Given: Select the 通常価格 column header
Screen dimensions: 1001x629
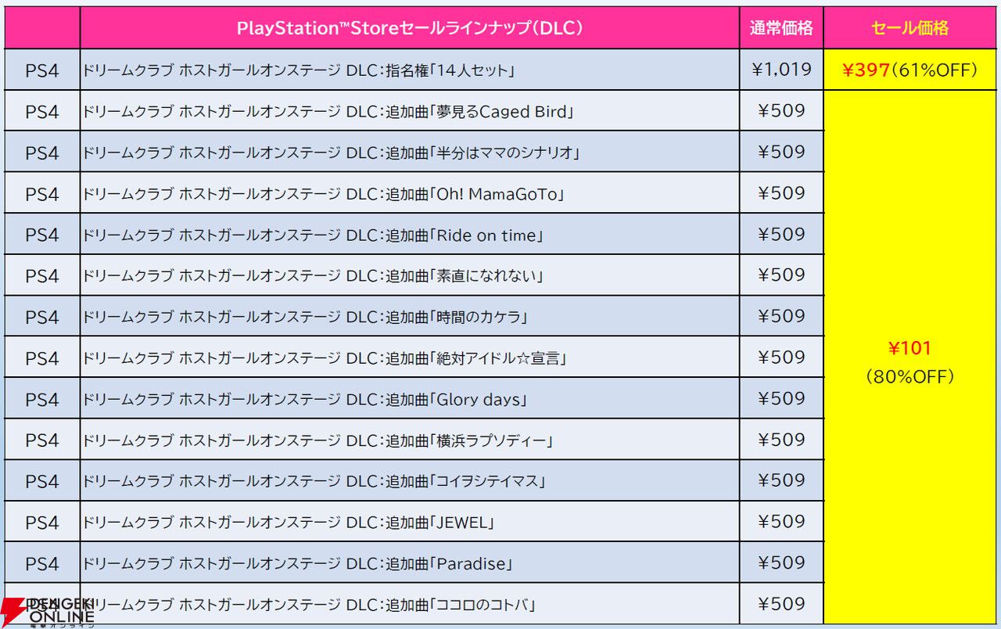Looking at the screenshot, I should [x=780, y=28].
